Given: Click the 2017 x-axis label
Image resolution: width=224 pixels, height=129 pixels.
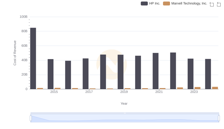Looking at the screenshot, I should click(x=89, y=92).
